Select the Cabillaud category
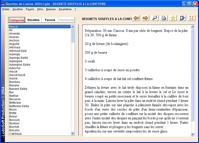 click(x=39, y=134)
